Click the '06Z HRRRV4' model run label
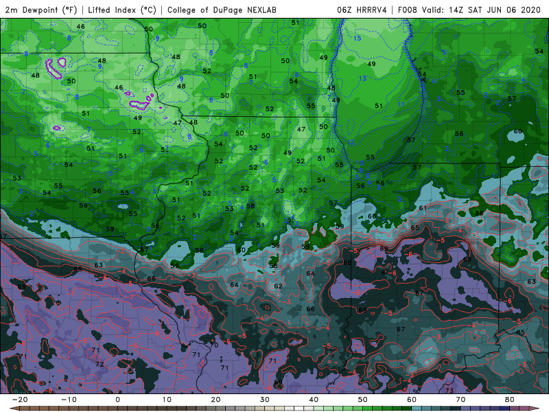The height and width of the screenshot is (412, 549). click(362, 10)
